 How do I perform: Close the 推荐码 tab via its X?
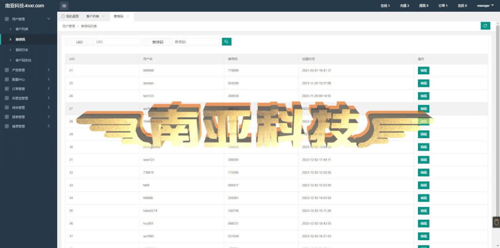point(127,16)
